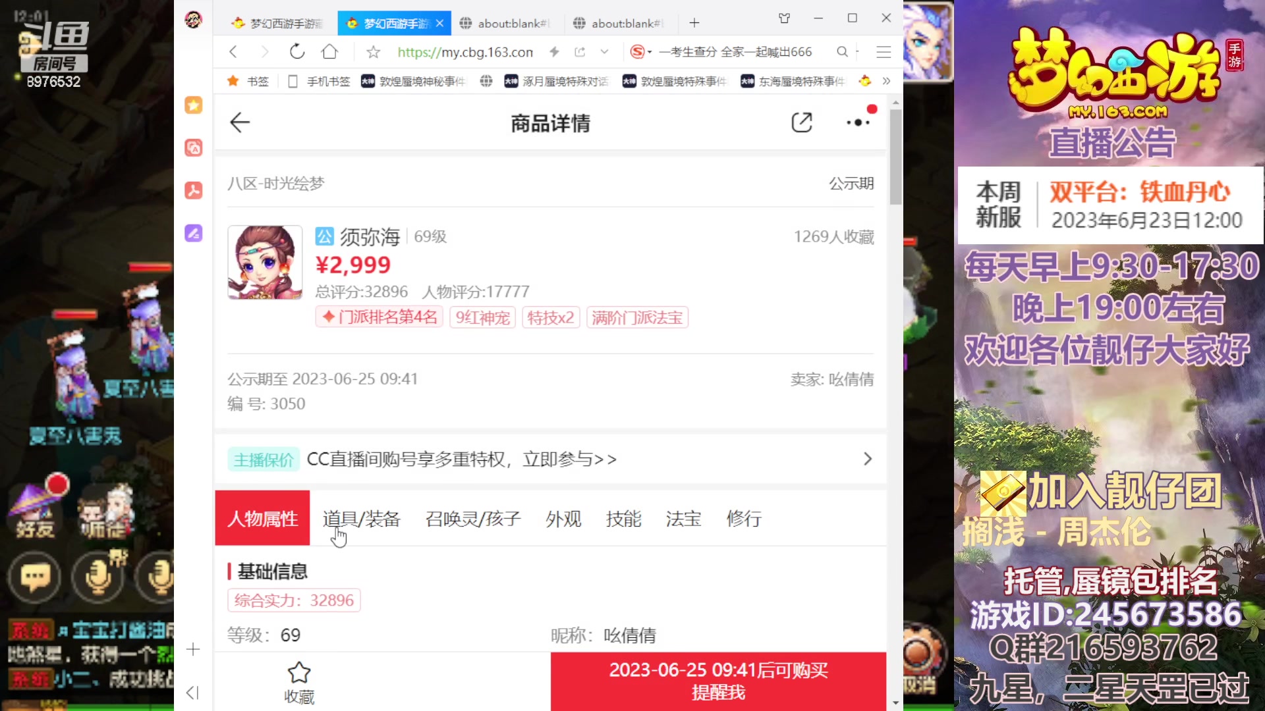Viewport: 1265px width, 711px height.
Task: Bookmark page with the star icon
Action: click(x=374, y=52)
